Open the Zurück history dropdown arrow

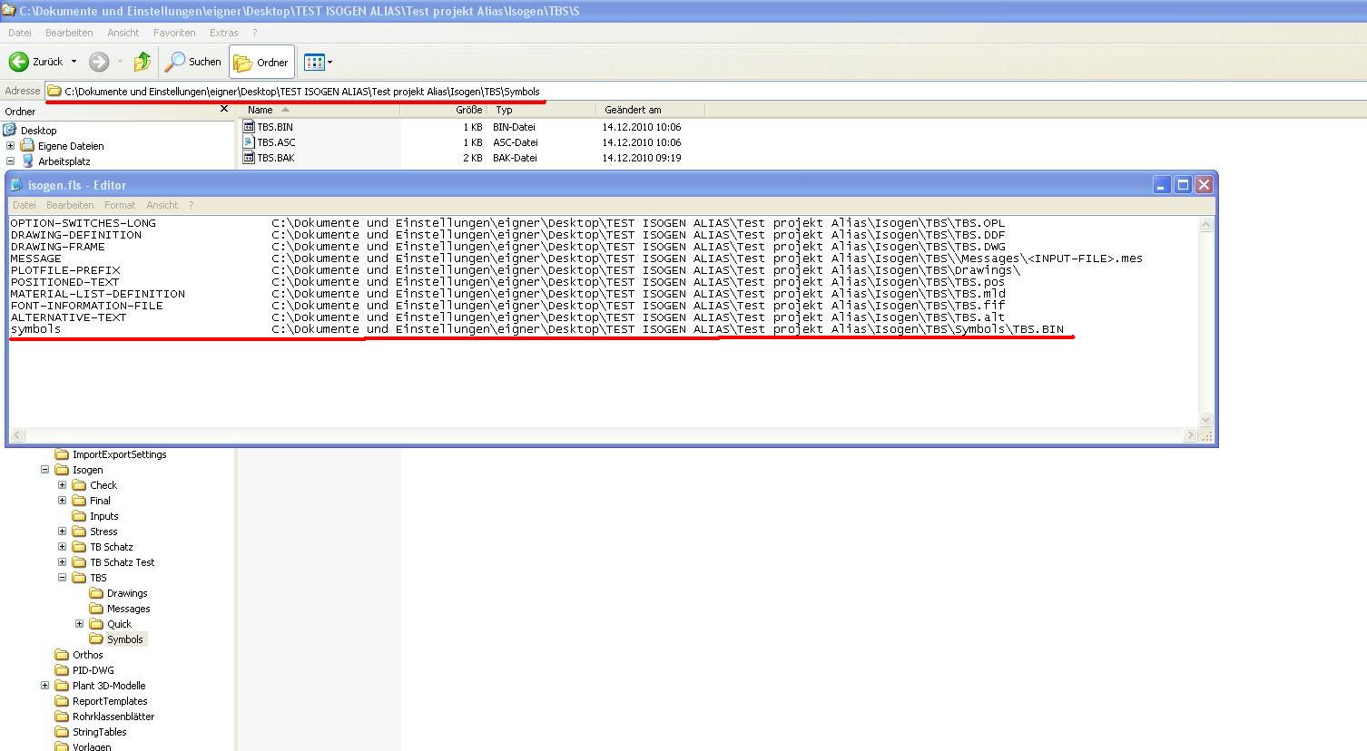tap(74, 62)
